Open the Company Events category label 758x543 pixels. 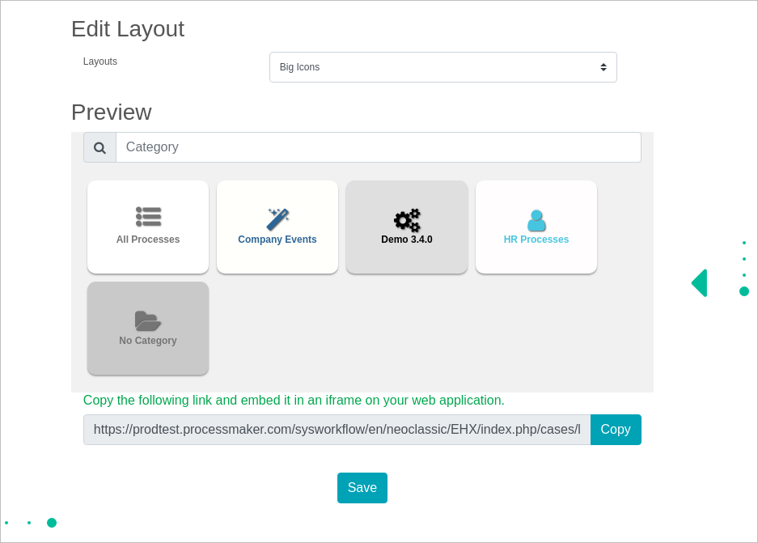click(x=277, y=240)
